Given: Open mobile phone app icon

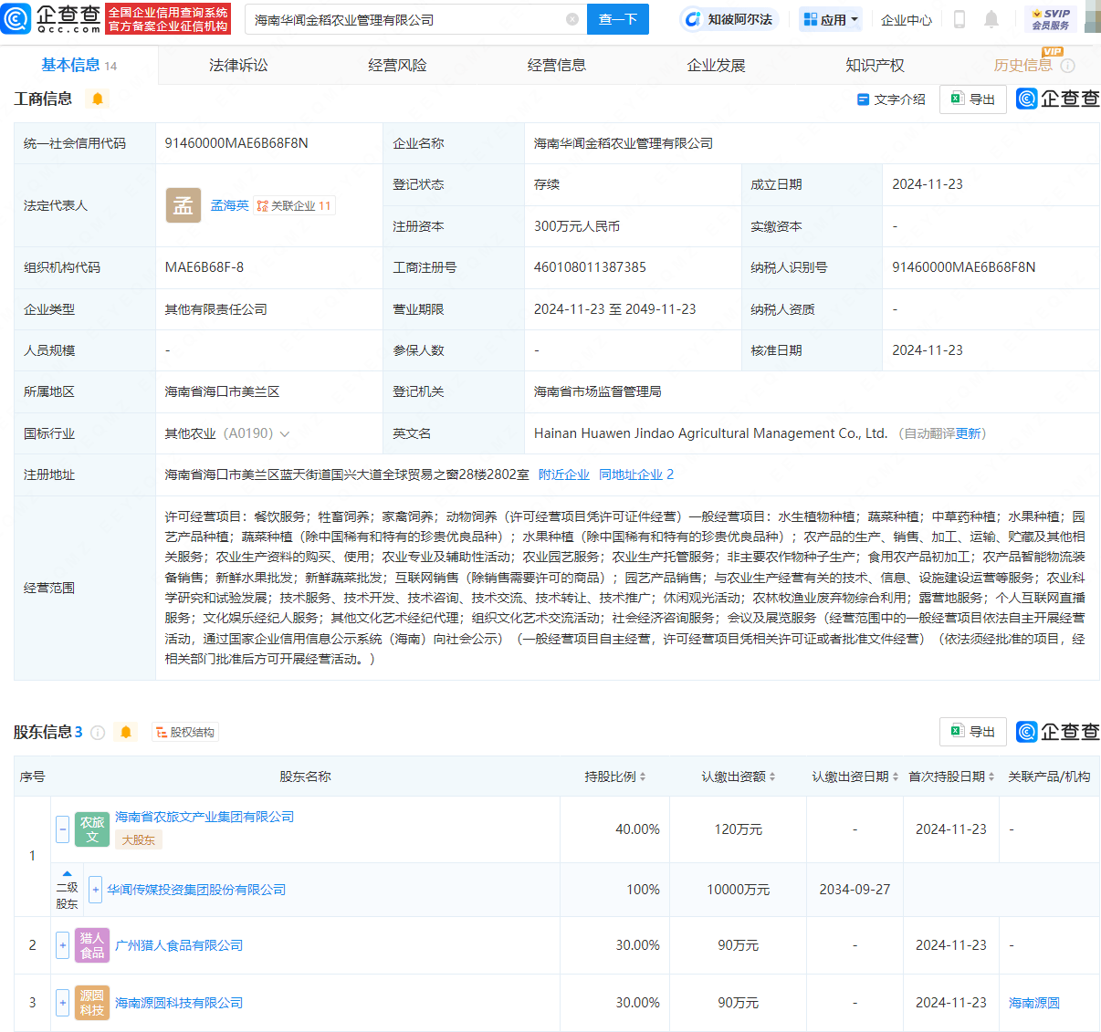Looking at the screenshot, I should point(959,19).
